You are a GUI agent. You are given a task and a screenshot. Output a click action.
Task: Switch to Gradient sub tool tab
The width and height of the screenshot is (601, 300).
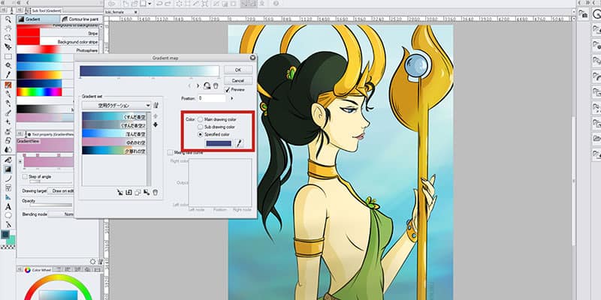tap(38, 19)
